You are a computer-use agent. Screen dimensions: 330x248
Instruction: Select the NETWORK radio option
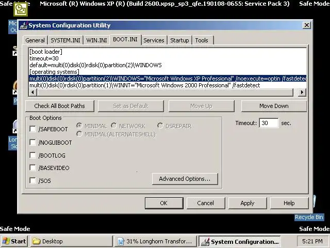tap(114, 126)
